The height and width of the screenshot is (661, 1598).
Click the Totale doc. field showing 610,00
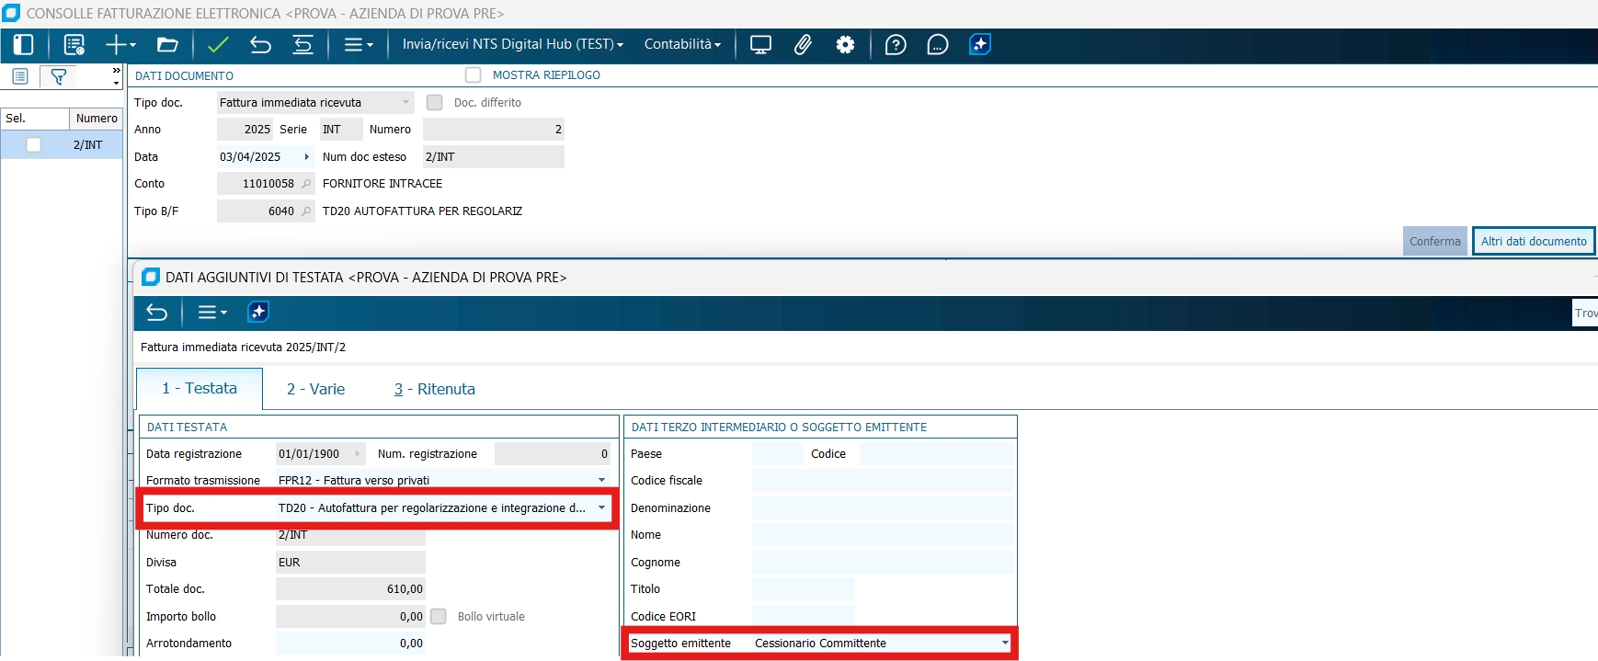coord(350,589)
